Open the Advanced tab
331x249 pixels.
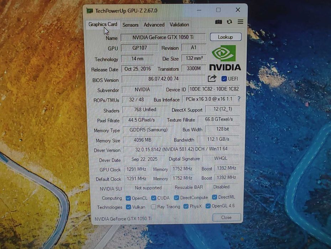click(x=154, y=25)
